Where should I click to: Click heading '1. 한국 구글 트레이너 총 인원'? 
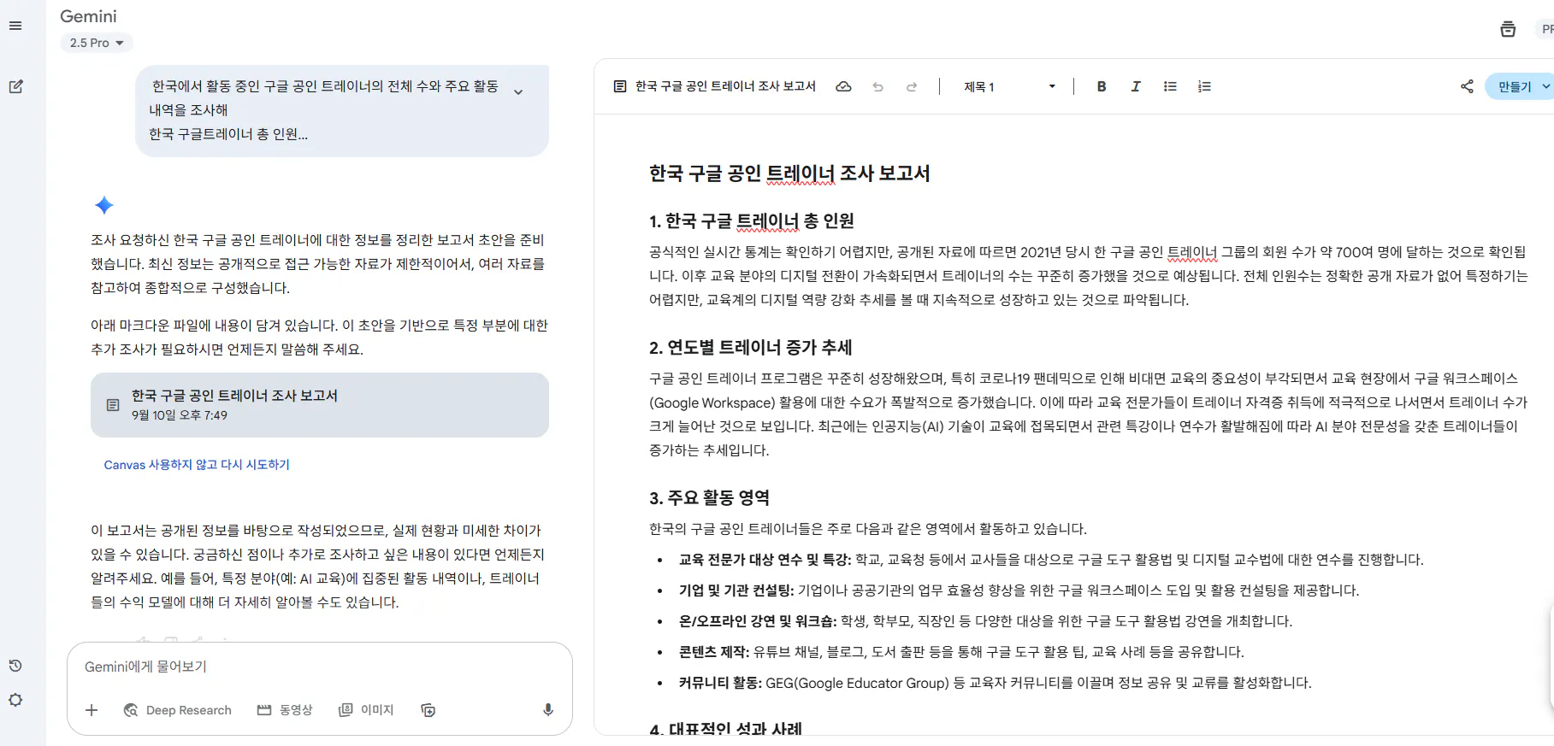(752, 221)
